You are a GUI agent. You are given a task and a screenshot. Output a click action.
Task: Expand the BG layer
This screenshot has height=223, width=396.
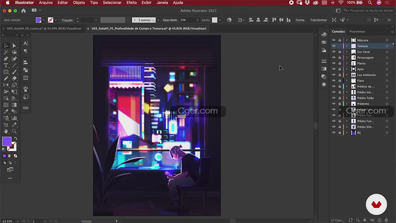[347, 132]
